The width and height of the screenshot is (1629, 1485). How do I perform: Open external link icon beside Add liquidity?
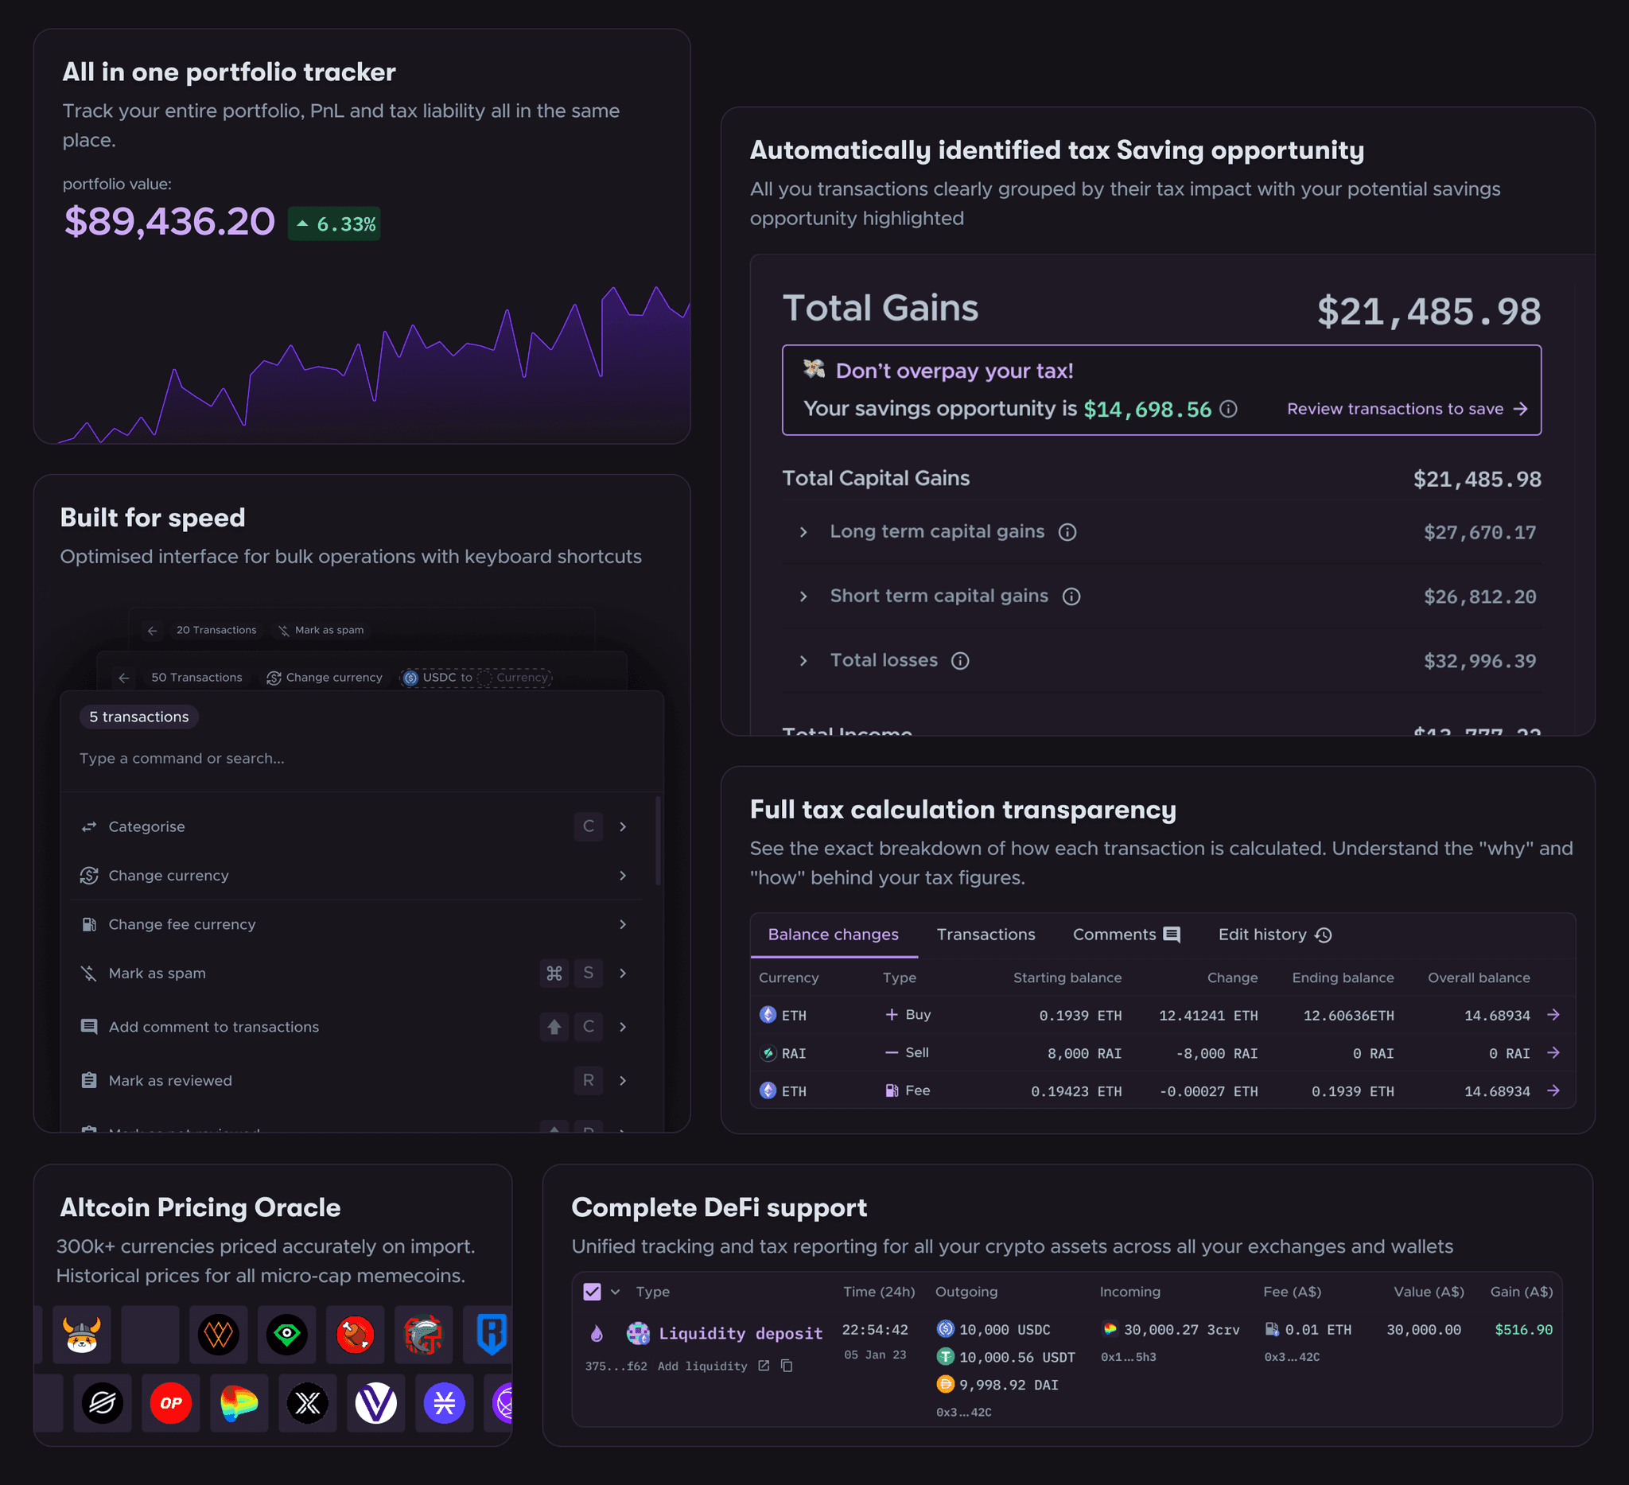pos(764,1366)
